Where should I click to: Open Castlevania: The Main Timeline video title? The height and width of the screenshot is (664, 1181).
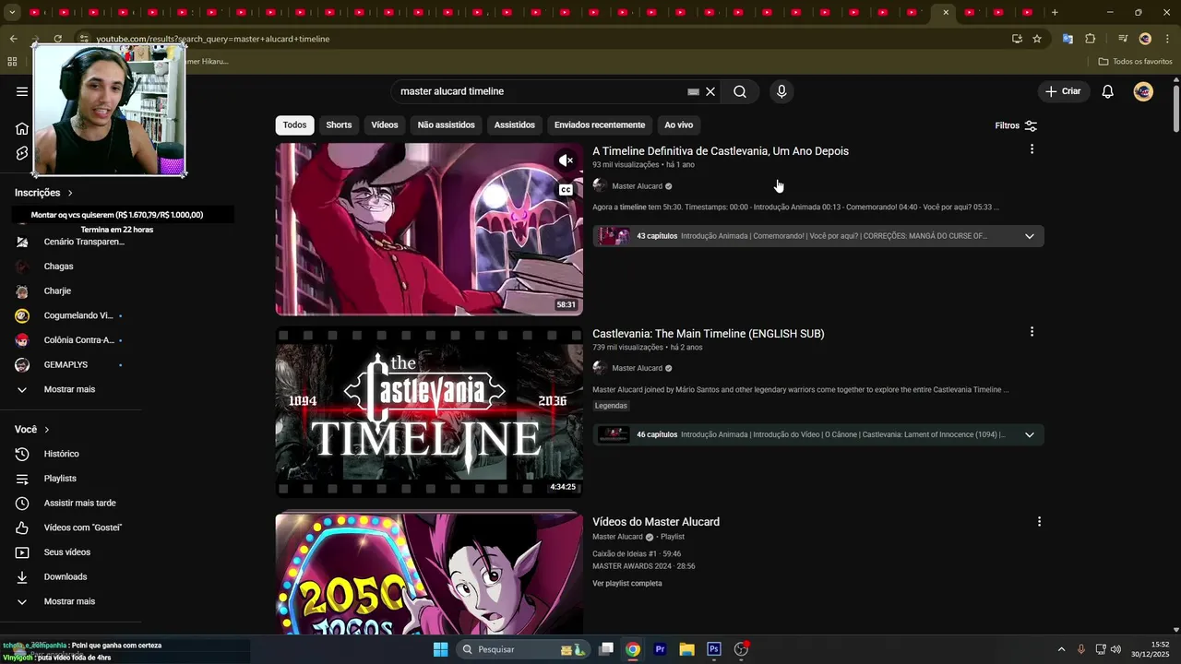point(708,334)
